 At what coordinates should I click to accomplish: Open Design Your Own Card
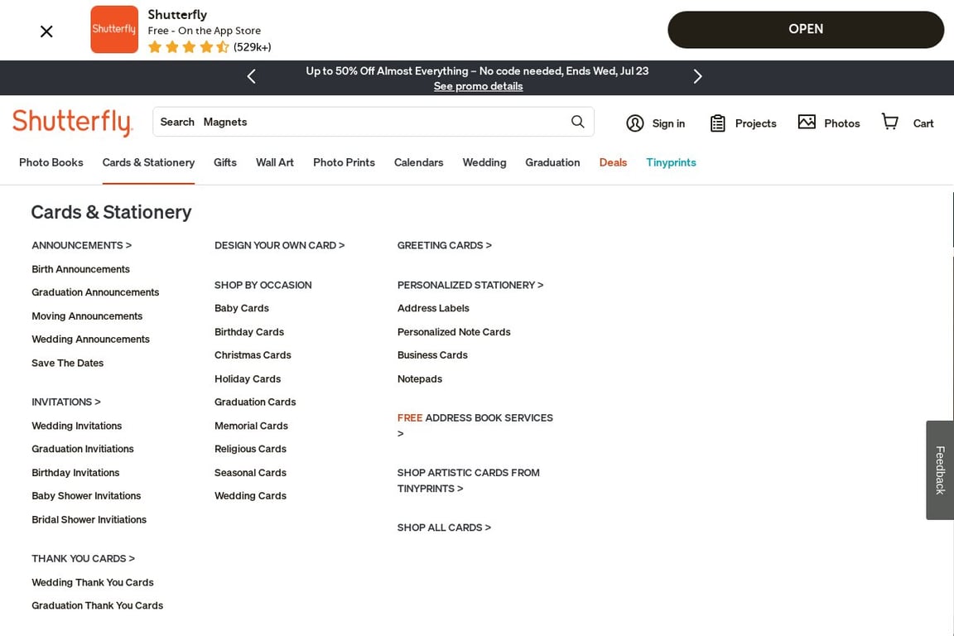point(279,245)
